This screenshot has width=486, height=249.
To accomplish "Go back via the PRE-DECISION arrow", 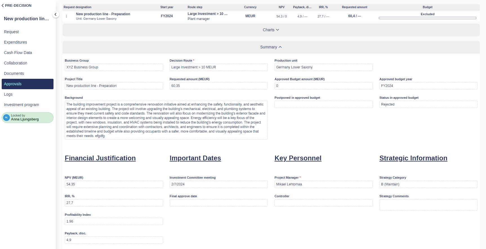I will click(x=3, y=5).
